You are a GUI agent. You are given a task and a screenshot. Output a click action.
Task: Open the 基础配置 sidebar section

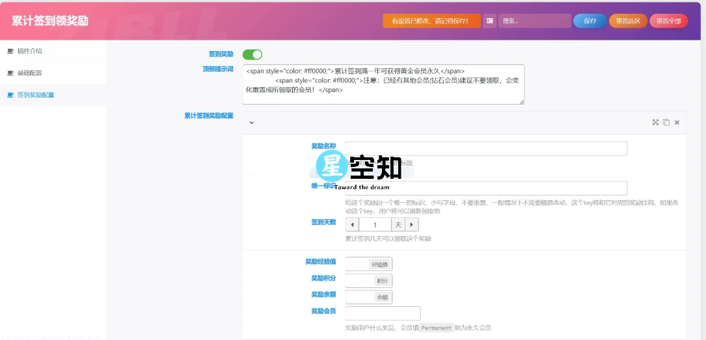[53, 73]
